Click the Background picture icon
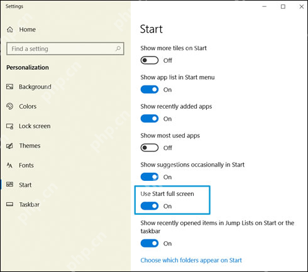 [x=9, y=87]
